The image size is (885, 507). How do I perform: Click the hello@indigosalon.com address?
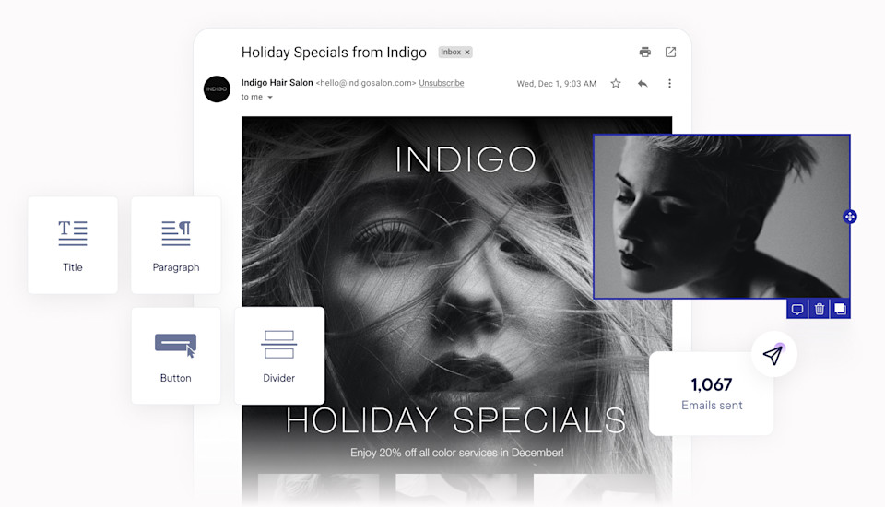pos(366,83)
